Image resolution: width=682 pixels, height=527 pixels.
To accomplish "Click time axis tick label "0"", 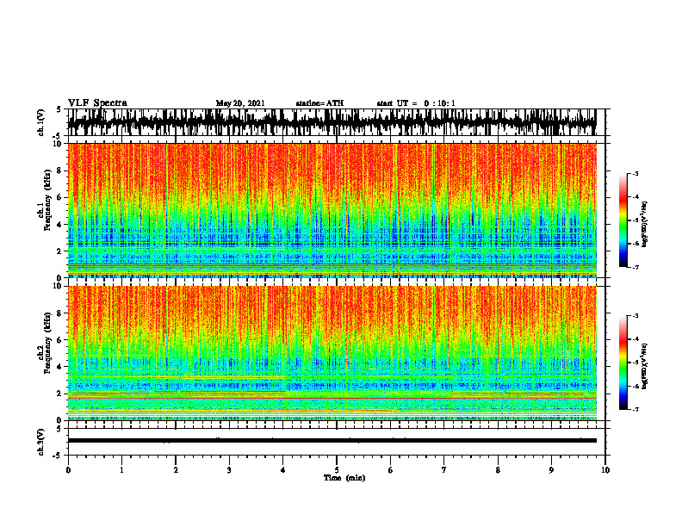I will (x=68, y=470).
